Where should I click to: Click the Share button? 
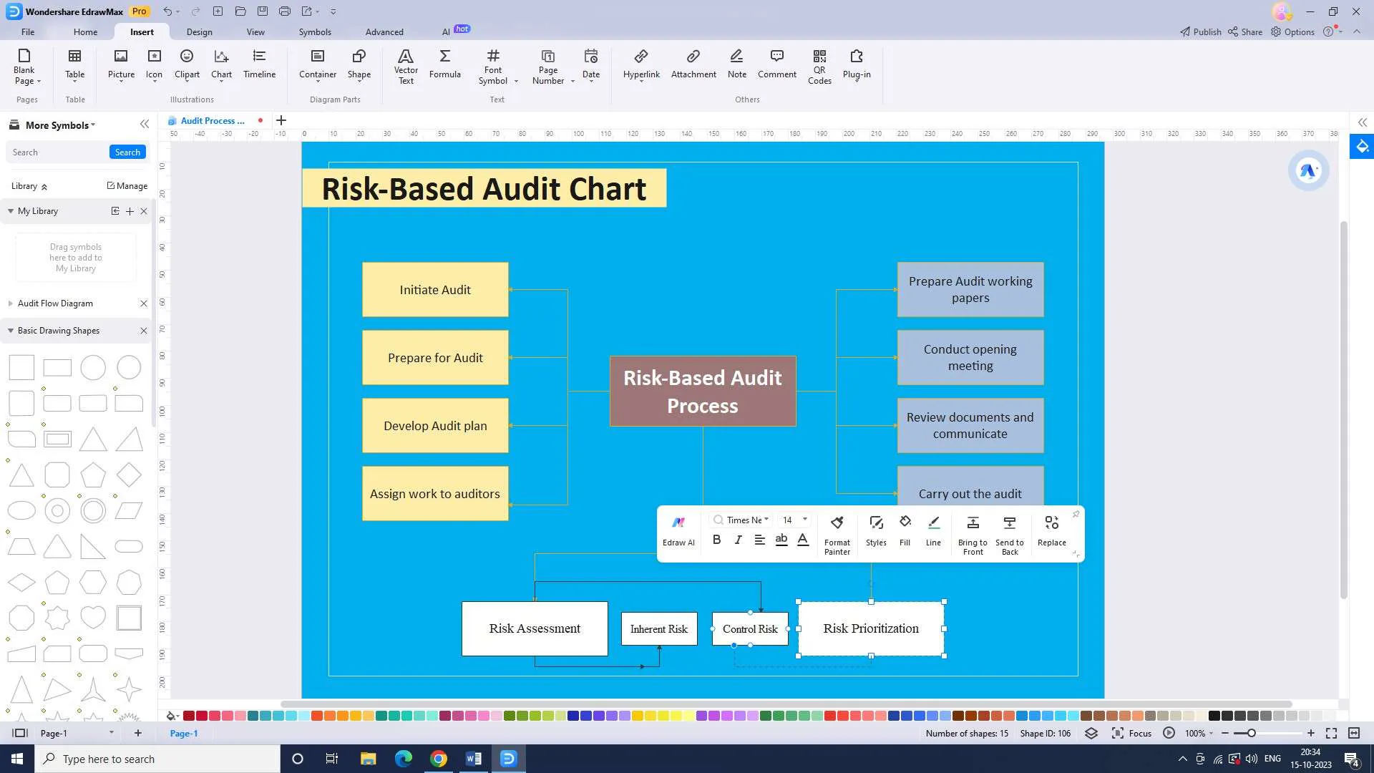point(1250,31)
